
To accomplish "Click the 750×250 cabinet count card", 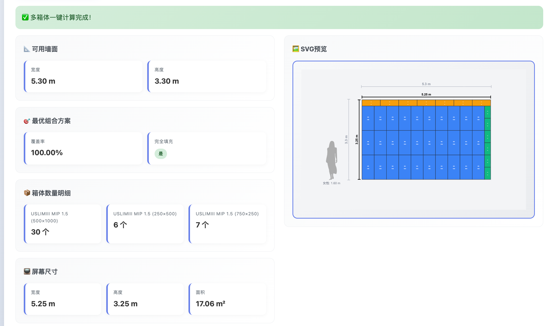I will pos(227,224).
